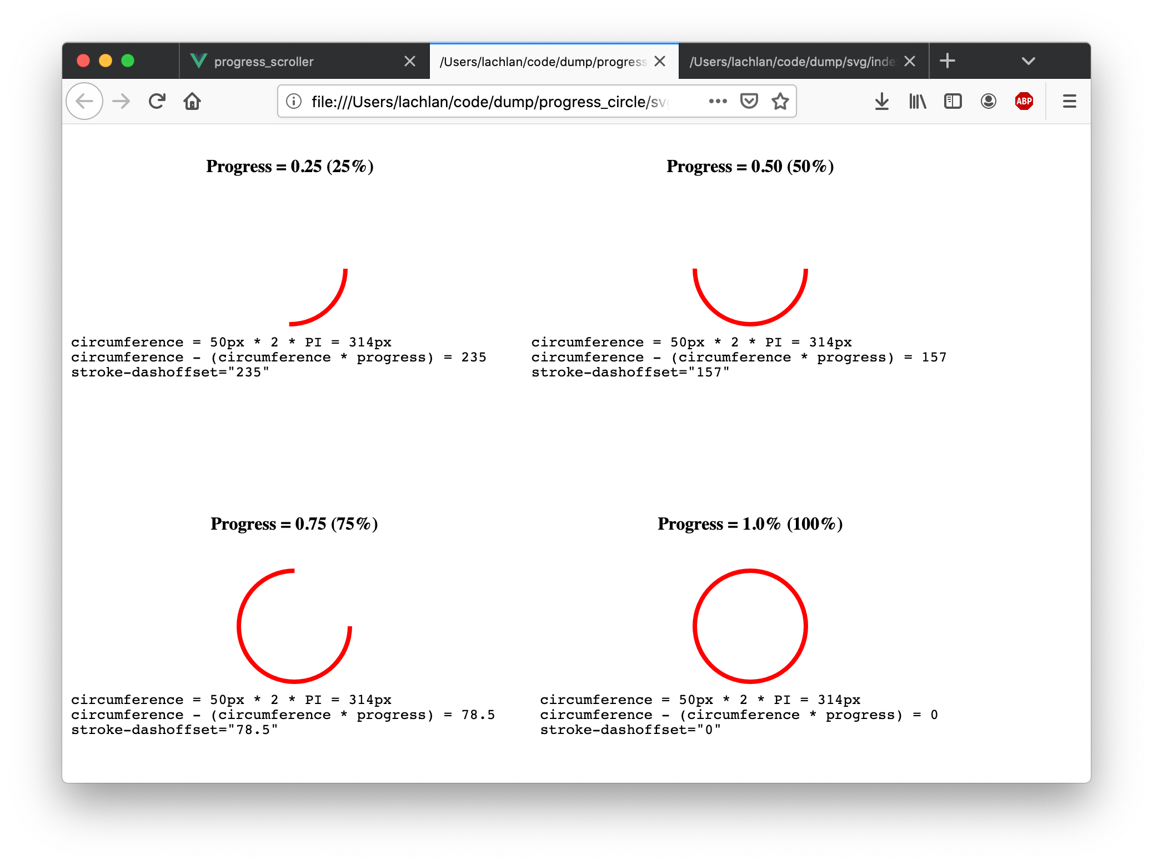Go to the home page icon
The width and height of the screenshot is (1153, 865).
tap(192, 101)
